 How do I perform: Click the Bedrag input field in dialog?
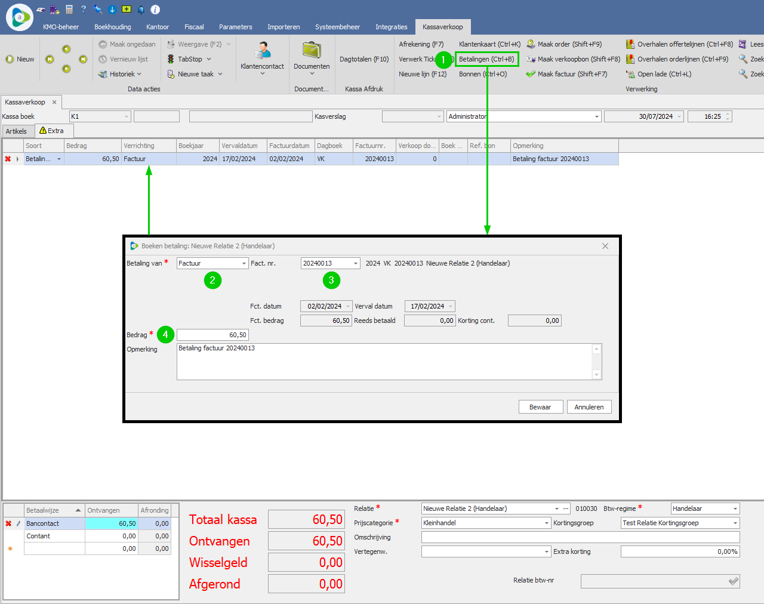click(212, 335)
